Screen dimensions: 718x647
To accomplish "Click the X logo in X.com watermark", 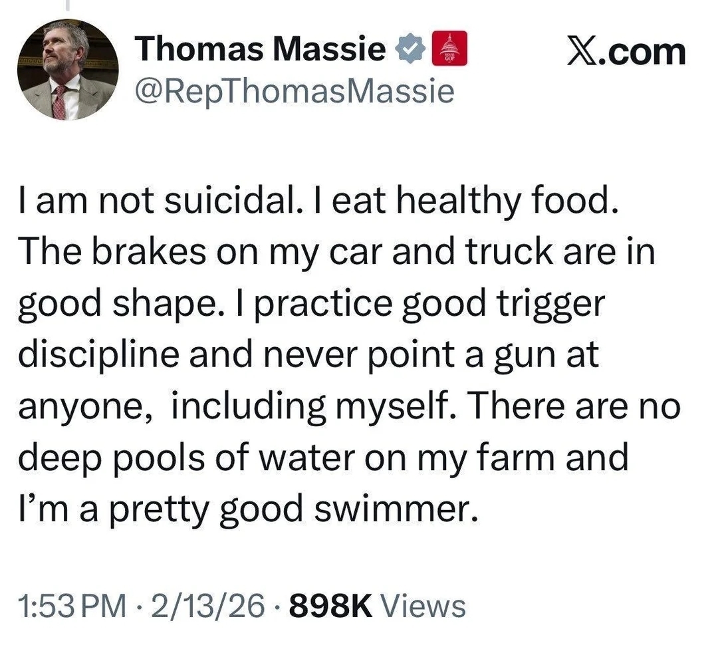I will 581,52.
